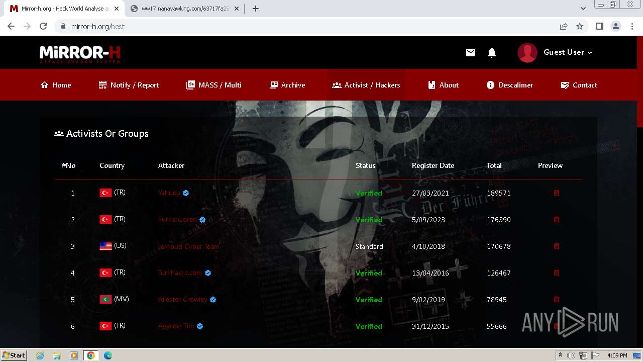Open Ayyildiz Tim attacker link

click(x=176, y=326)
